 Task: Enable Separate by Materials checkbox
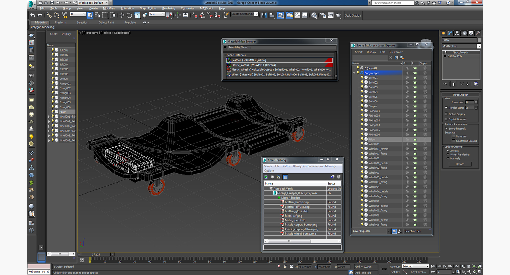pyautogui.click(x=453, y=136)
